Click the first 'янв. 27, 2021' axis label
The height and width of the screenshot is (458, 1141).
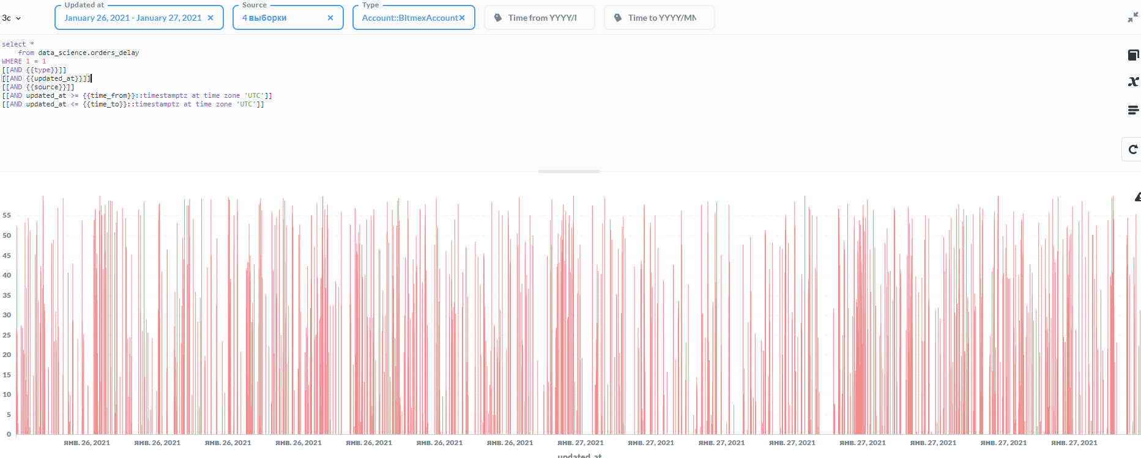click(580, 443)
